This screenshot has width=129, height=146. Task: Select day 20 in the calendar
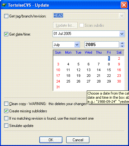point(88,76)
